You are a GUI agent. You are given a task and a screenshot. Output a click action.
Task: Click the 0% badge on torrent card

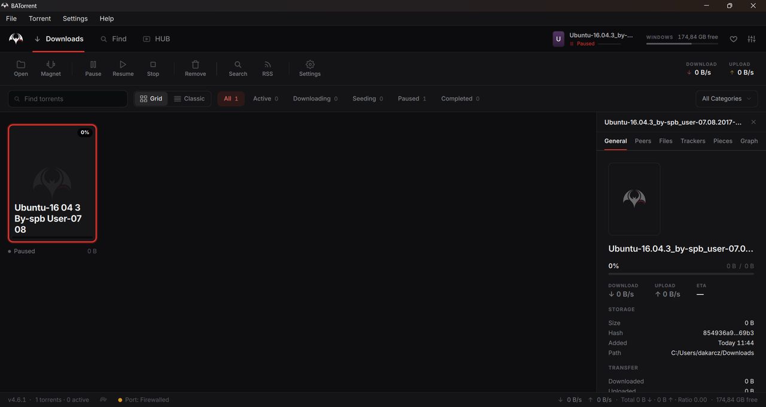coord(85,132)
